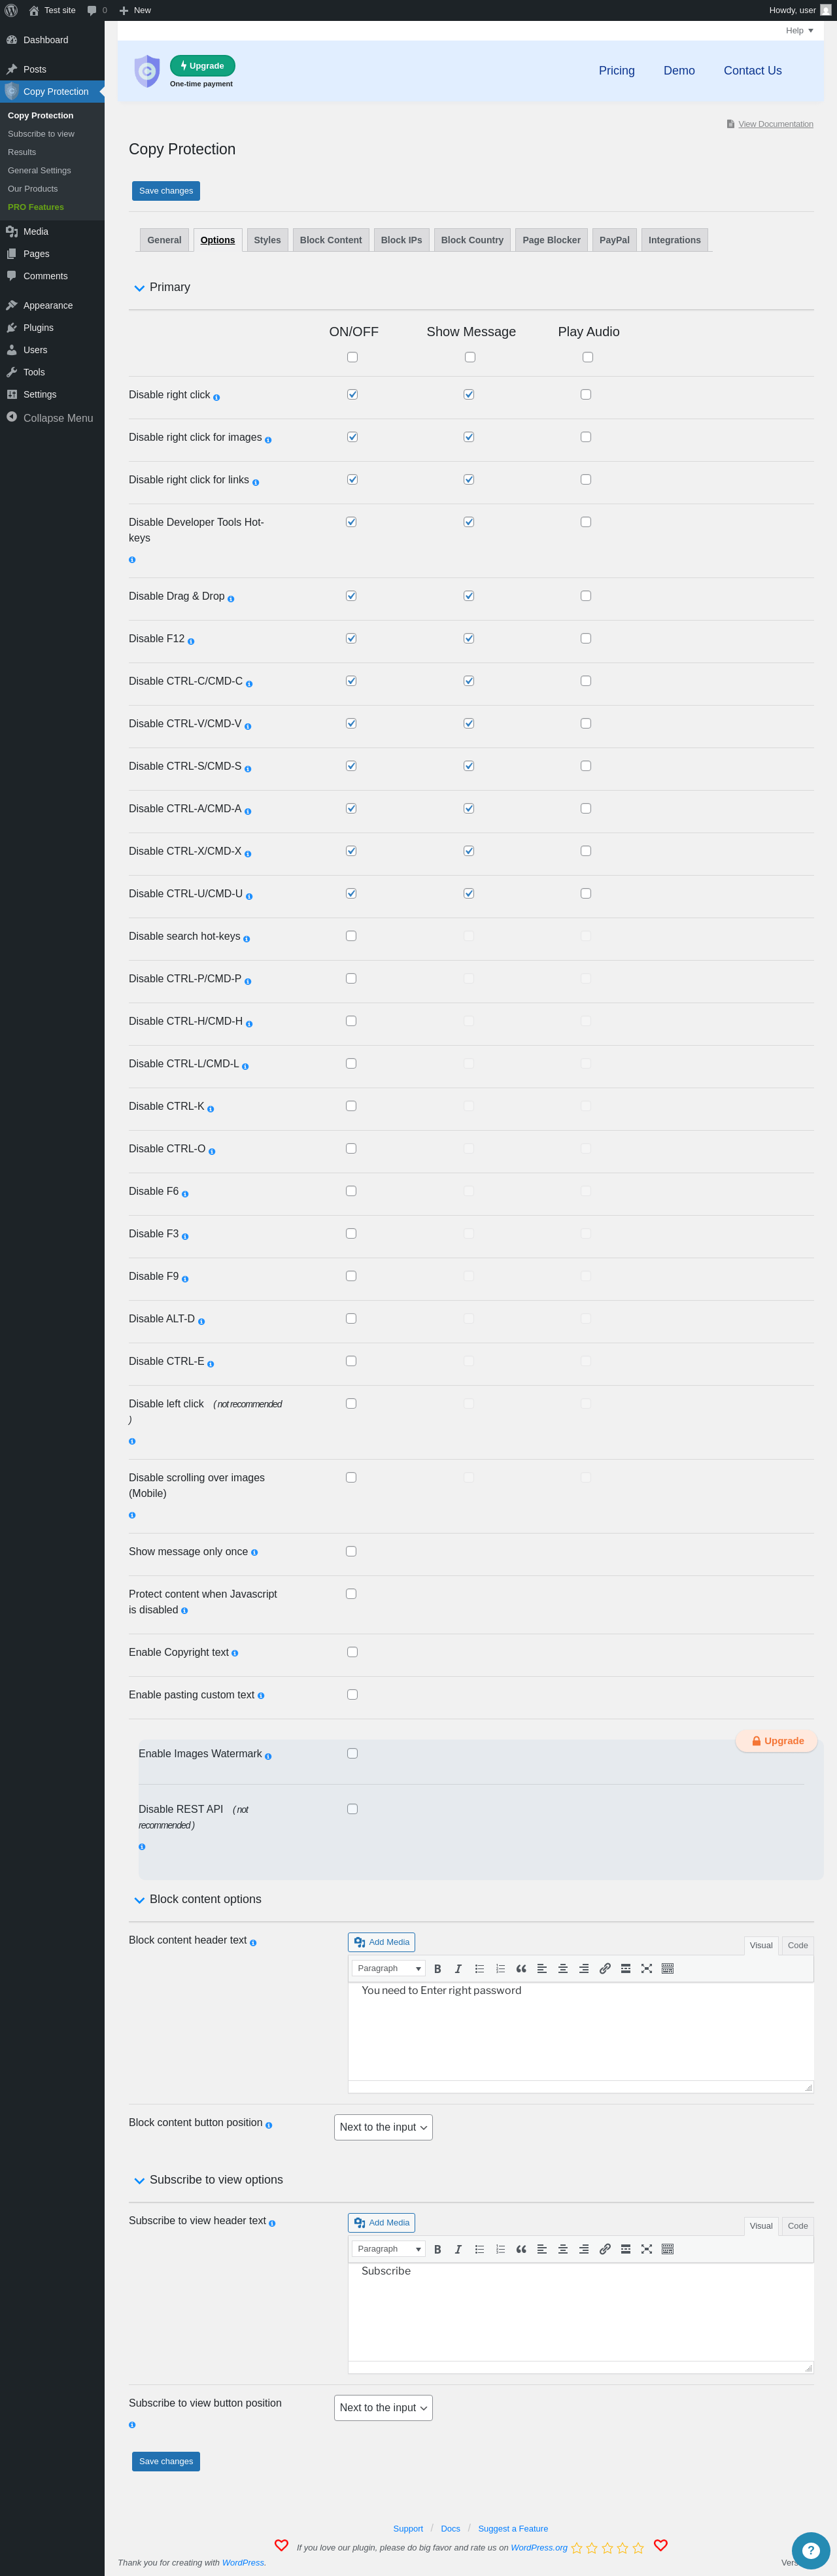Viewport: 837px width, 2576px height.
Task: Open the Block Country tab
Action: [x=472, y=240]
